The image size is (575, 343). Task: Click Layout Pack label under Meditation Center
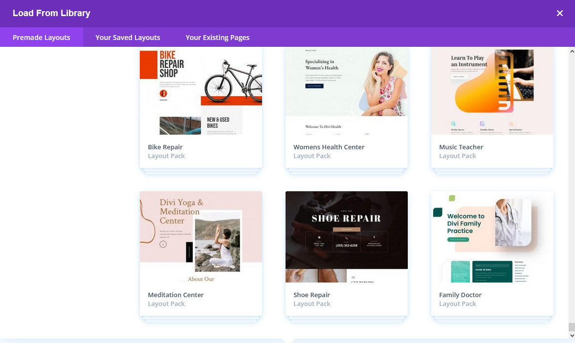166,304
